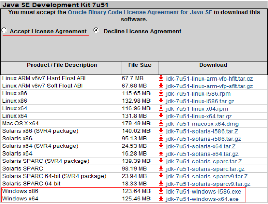Screen dimensions: 268x204
Task: Click download arrow for jdk-7u51-linux-x64.tar.gz
Action: tap(161, 116)
